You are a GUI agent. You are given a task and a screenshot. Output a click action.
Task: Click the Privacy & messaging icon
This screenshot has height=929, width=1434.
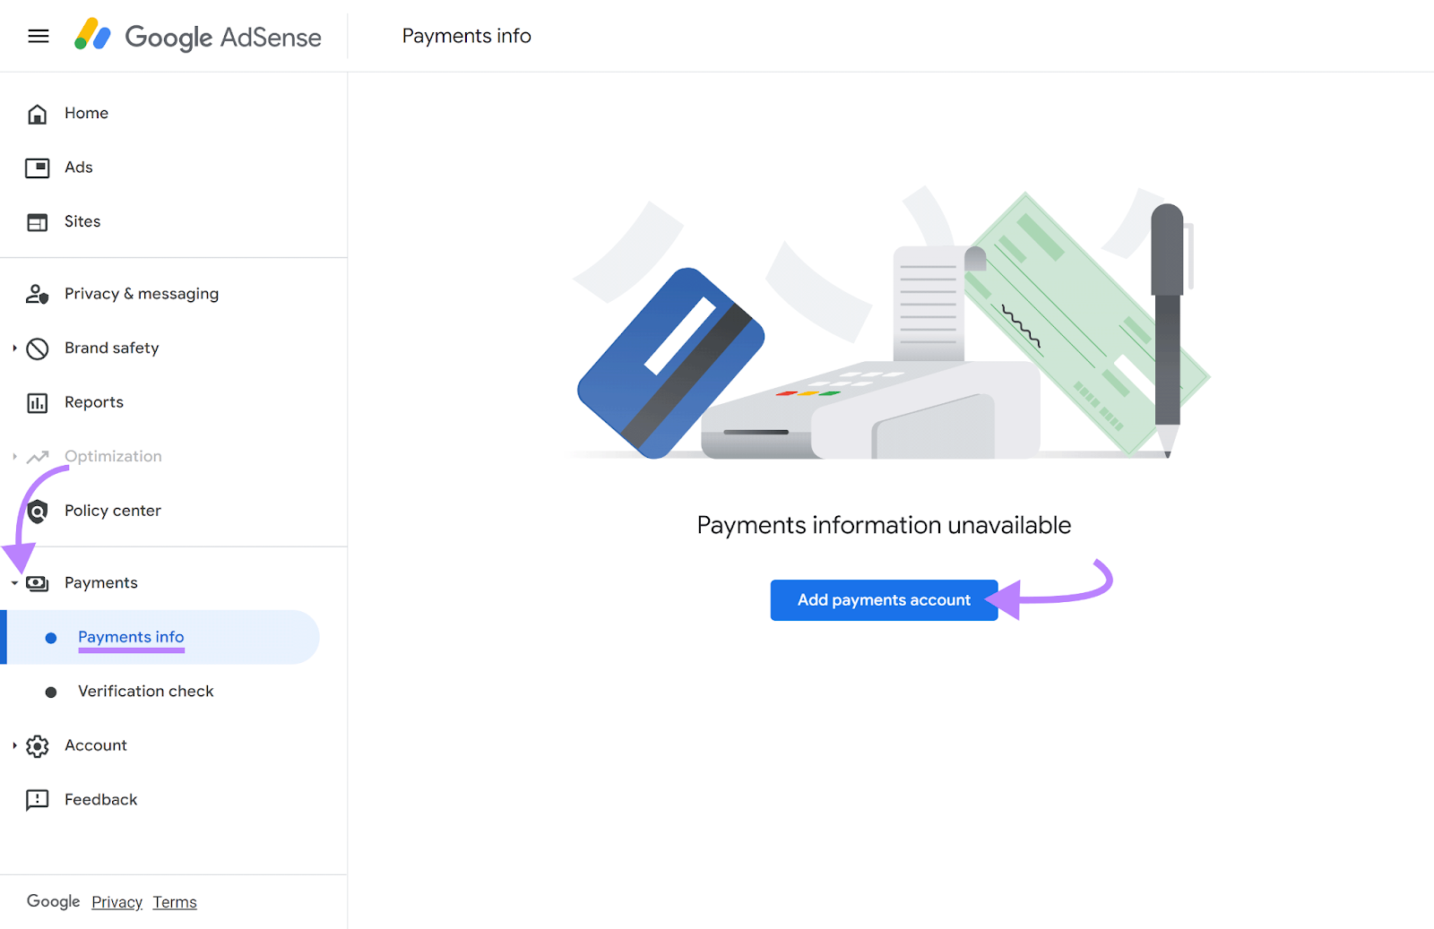[37, 294]
